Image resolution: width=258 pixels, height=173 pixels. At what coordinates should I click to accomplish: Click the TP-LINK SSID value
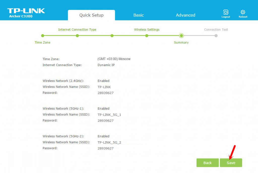point(104,87)
